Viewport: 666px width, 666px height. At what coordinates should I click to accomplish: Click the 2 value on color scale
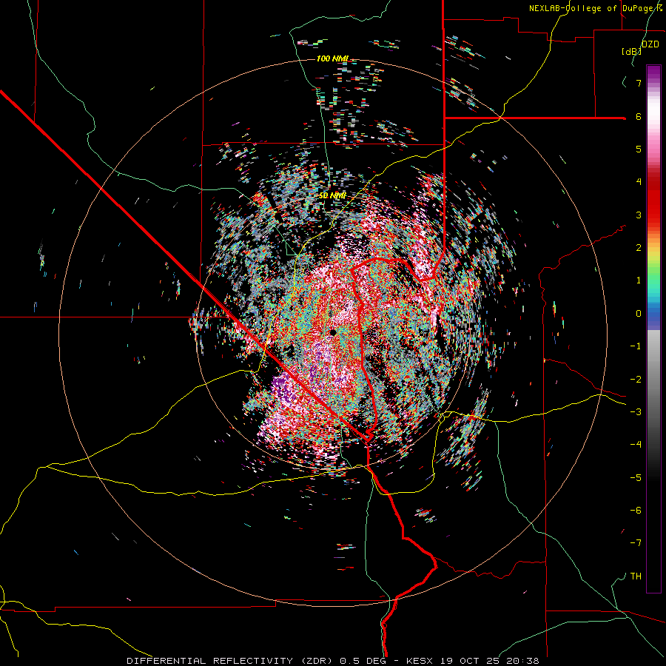(639, 248)
